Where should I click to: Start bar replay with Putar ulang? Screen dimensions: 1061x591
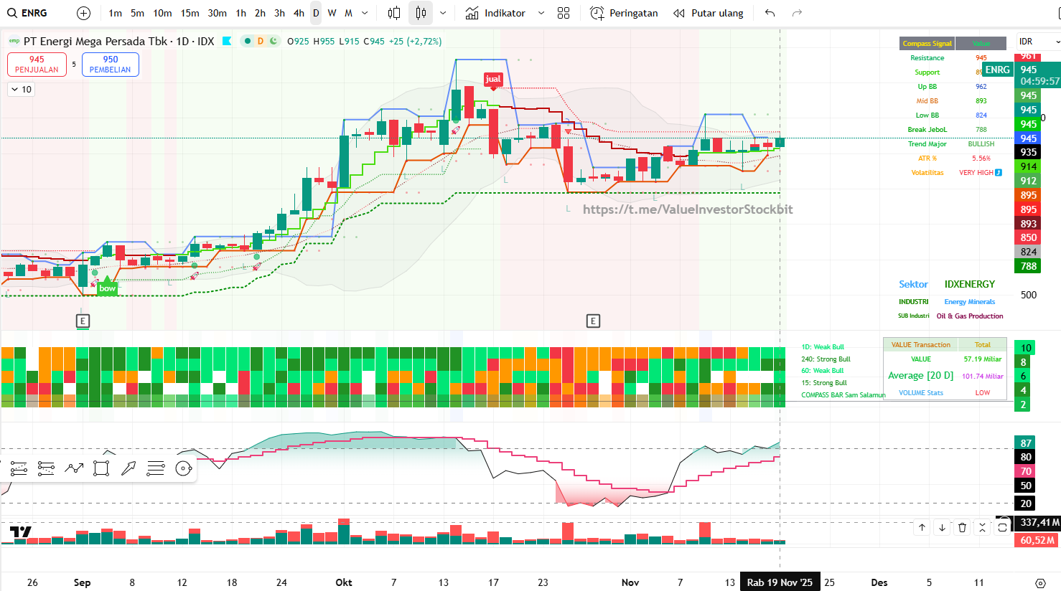click(x=708, y=13)
